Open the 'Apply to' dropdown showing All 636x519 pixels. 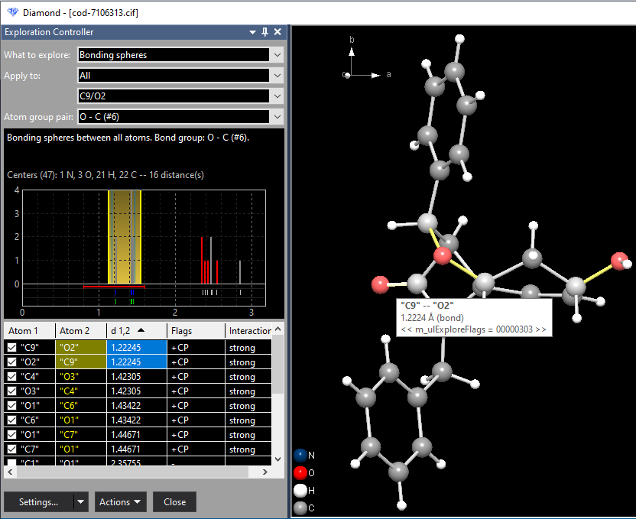276,75
